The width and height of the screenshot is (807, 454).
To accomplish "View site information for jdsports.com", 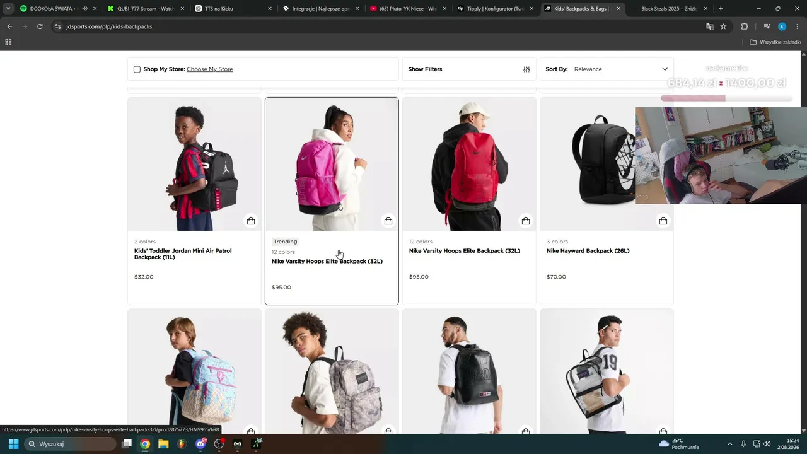I will (x=58, y=26).
